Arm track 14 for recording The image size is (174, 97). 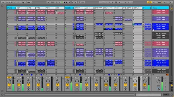click(x=135, y=90)
